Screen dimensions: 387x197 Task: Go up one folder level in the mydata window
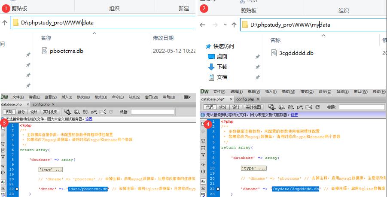234,25
